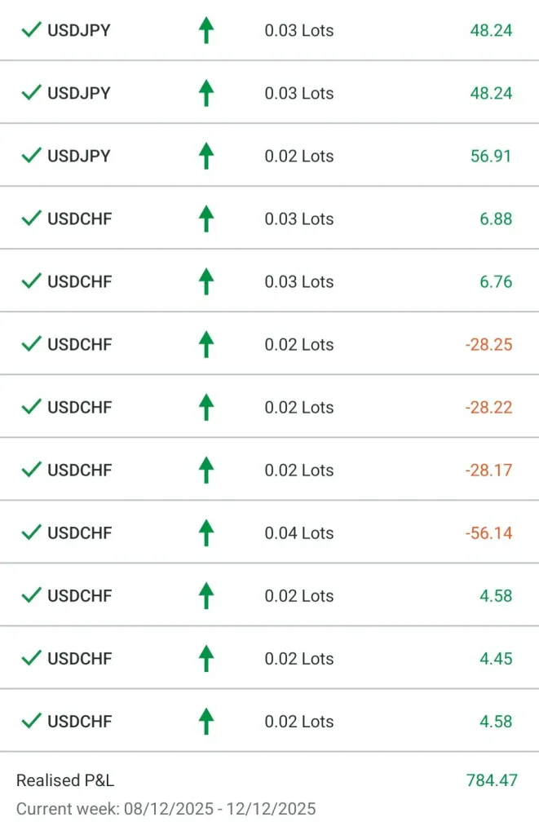Click the -28.17 loss amount
The height and width of the screenshot is (835, 539).
488,471
